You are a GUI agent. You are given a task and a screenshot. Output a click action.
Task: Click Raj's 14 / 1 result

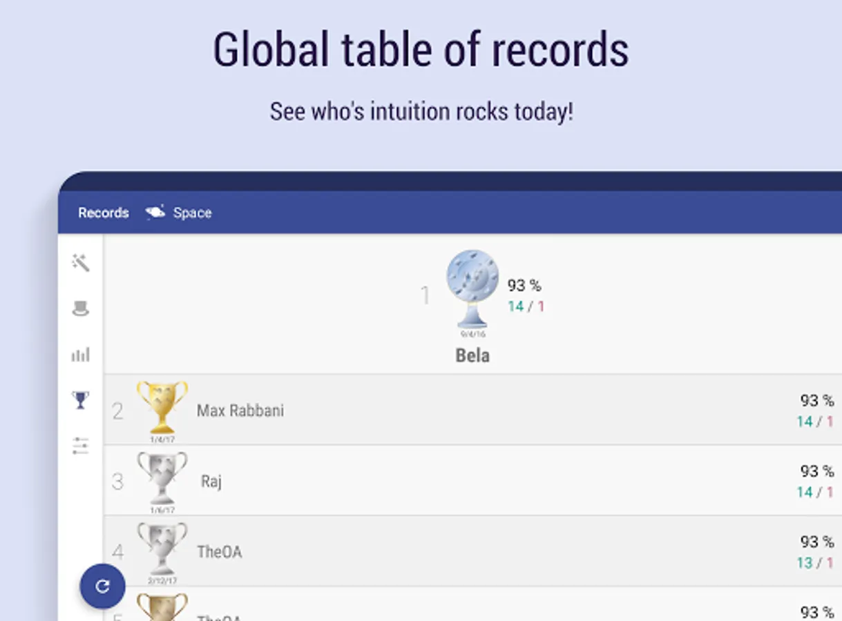click(x=815, y=492)
